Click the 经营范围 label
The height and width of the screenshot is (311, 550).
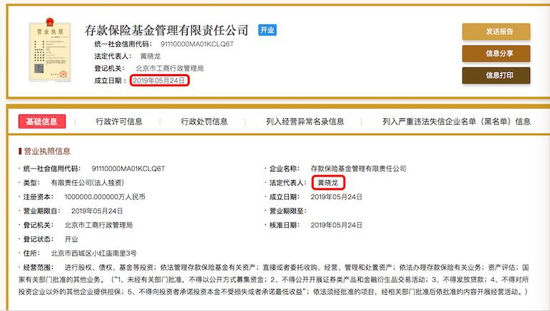[39, 268]
